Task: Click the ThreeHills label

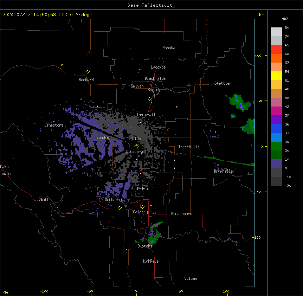Action: [x=189, y=147]
